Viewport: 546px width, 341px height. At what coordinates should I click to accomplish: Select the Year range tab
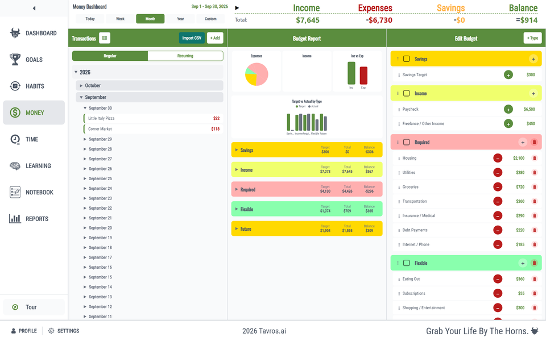point(180,19)
